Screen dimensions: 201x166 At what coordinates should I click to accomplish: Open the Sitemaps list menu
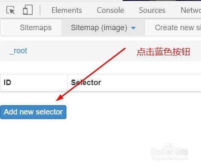36,28
